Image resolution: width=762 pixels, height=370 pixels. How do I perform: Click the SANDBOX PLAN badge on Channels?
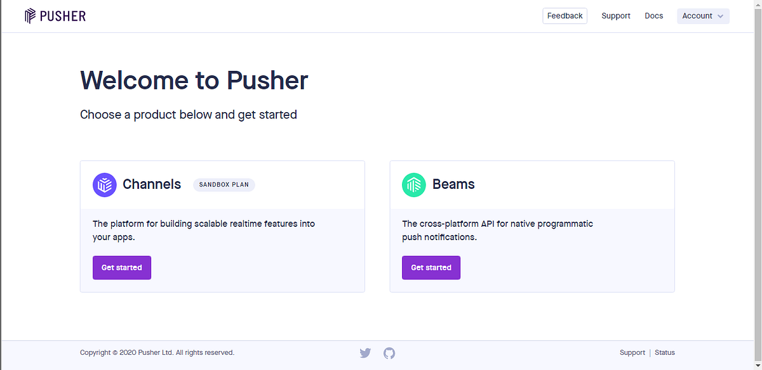(x=224, y=184)
